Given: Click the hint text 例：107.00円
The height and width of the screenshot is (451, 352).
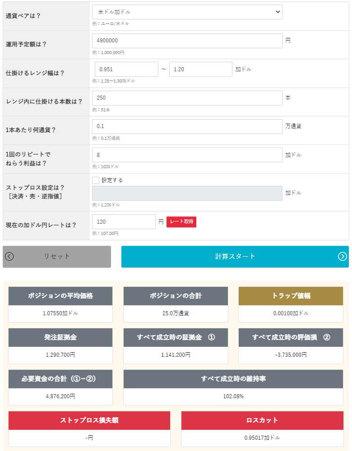Looking at the screenshot, I should click(x=105, y=234).
